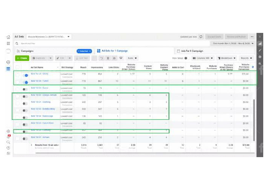Image resolution: width=268 pixels, height=190 pixels.
Task: Open the sidebar search magnifier icon
Action: tap(8, 142)
